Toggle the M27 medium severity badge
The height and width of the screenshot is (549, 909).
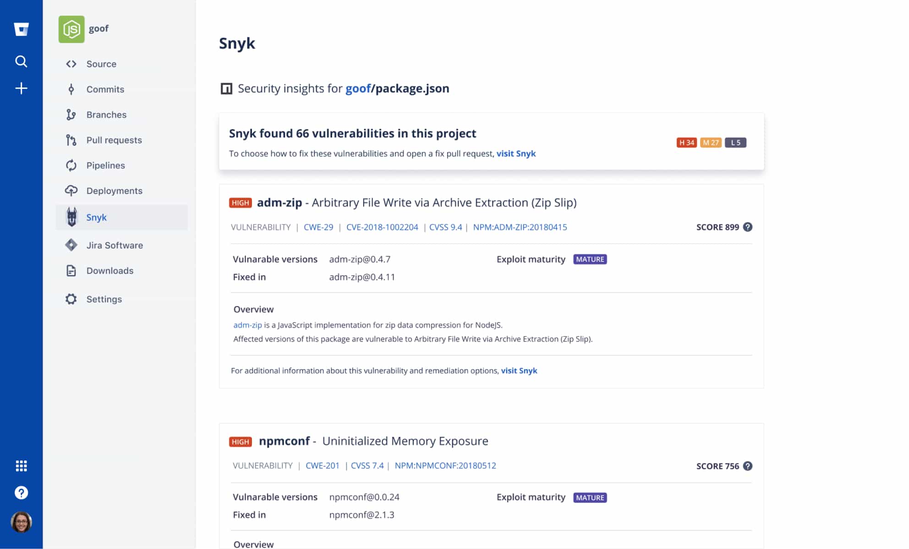pyautogui.click(x=711, y=142)
